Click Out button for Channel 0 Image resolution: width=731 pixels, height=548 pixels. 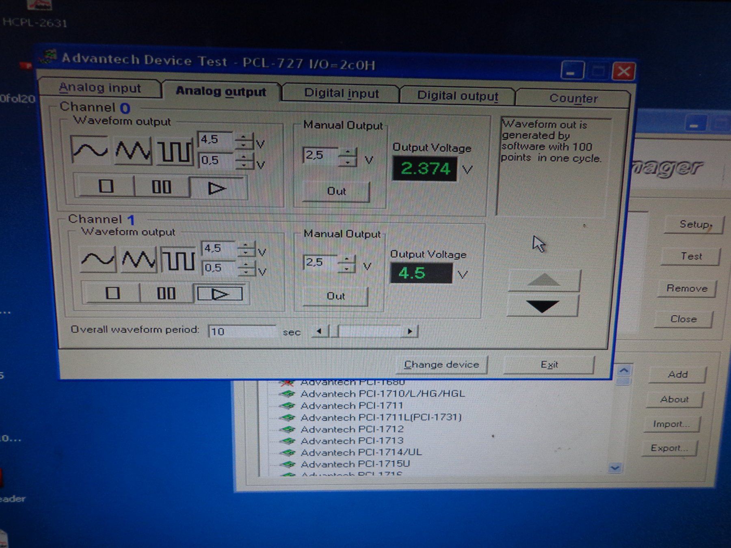click(336, 191)
